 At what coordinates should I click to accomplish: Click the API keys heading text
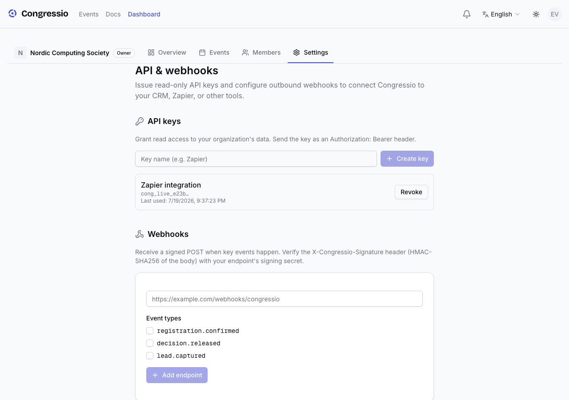coord(164,121)
